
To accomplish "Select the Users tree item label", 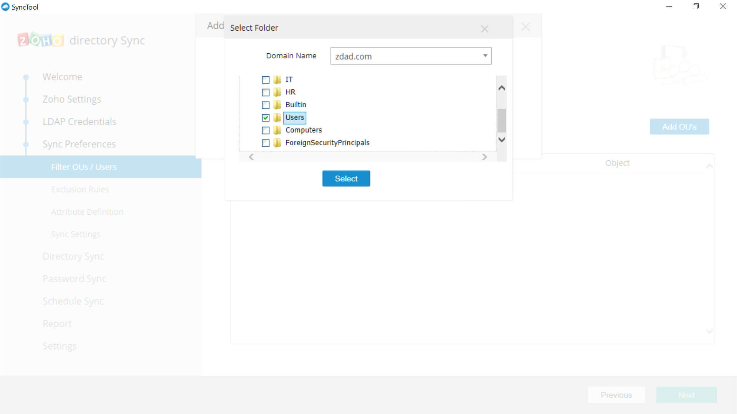I will click(x=294, y=117).
